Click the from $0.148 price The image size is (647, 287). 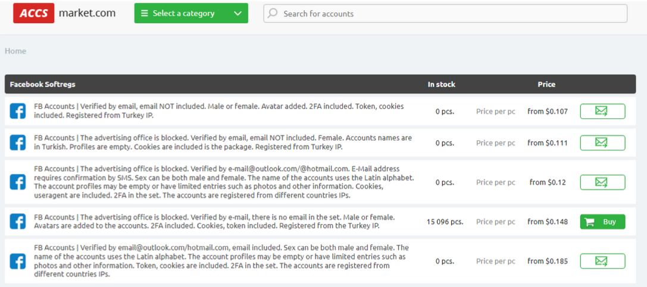coord(548,222)
